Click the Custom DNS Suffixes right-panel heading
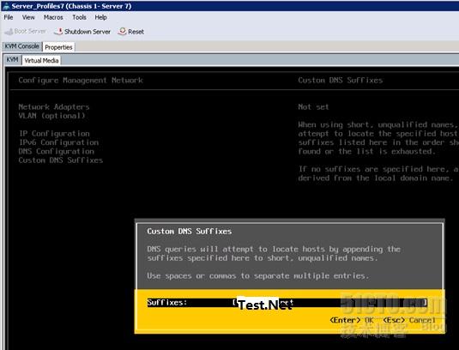This screenshot has width=459, height=350. (x=340, y=80)
